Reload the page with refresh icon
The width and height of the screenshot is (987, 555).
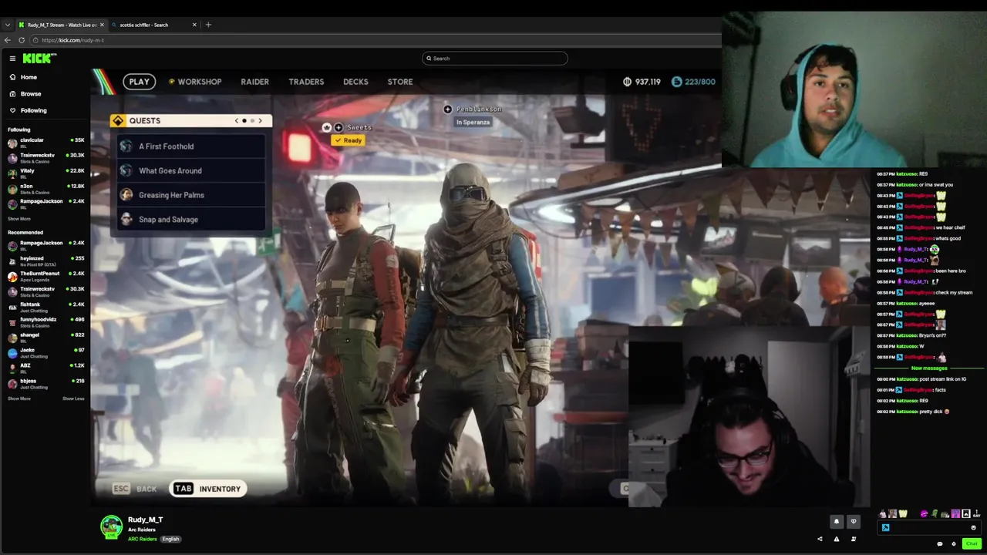[22, 40]
